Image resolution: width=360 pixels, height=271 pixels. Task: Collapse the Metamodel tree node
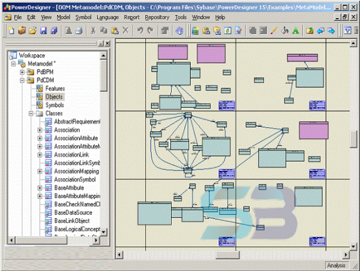click(x=13, y=64)
